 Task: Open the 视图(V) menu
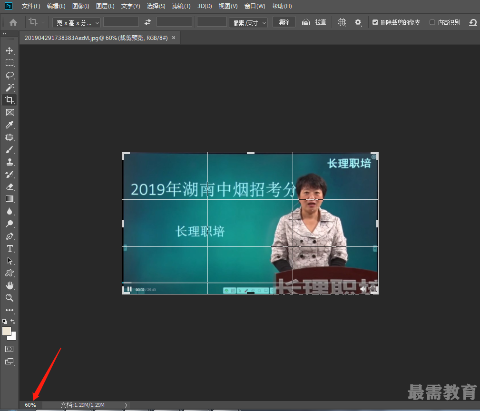coord(228,6)
